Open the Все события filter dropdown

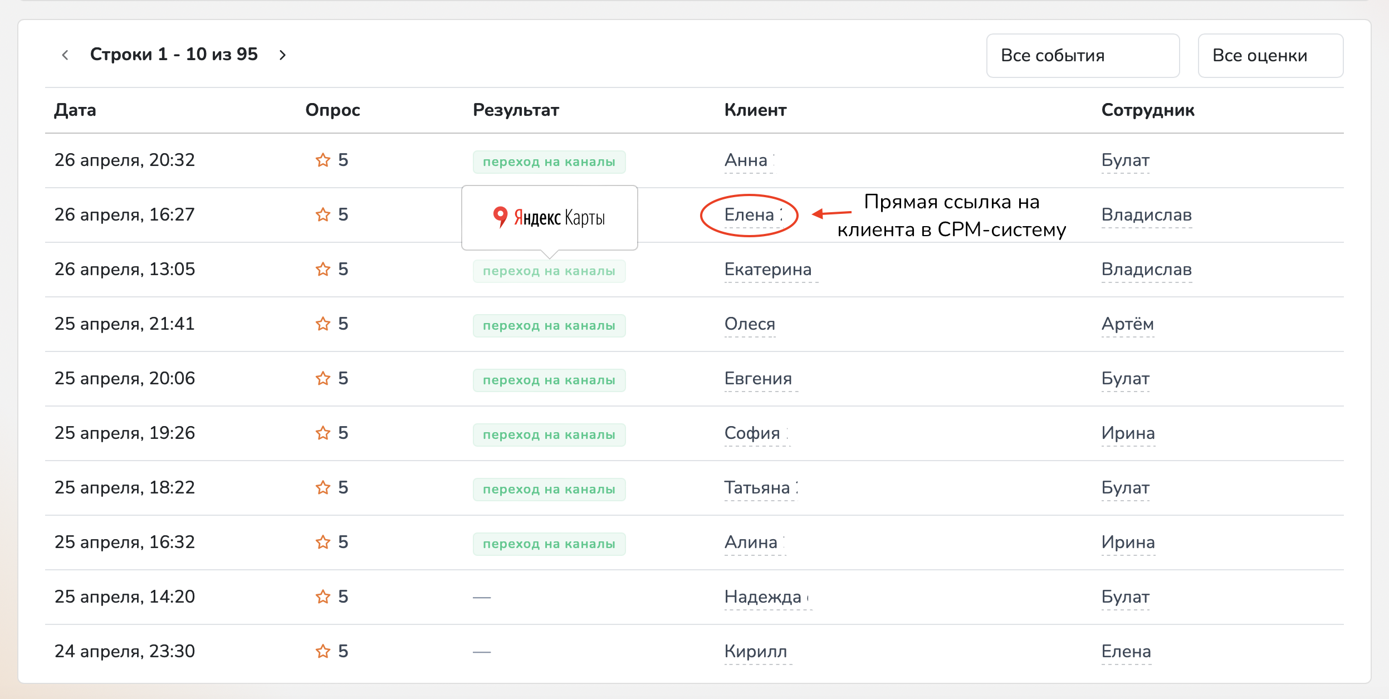(1082, 56)
